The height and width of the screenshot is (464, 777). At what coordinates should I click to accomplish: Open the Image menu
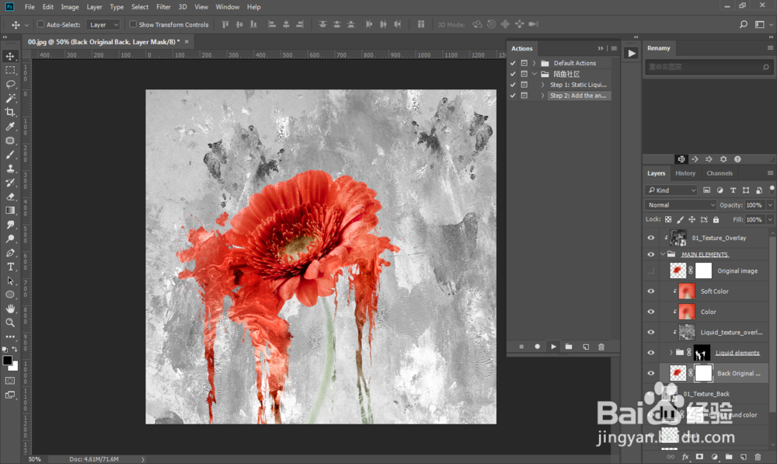click(70, 7)
